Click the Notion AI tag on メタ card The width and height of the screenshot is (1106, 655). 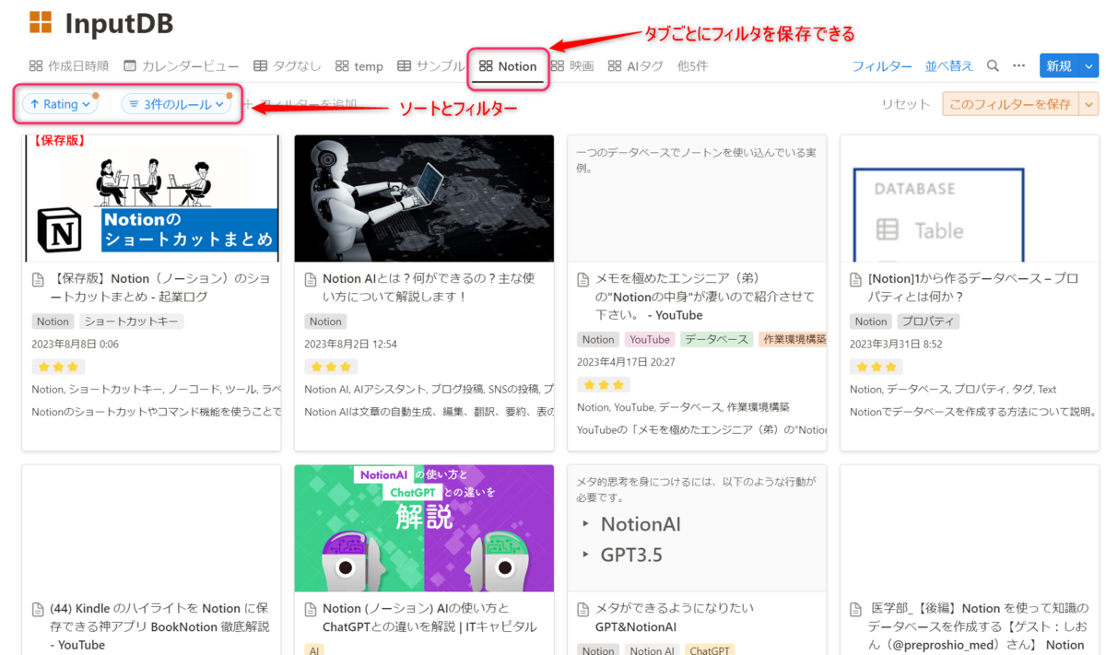pos(653,650)
